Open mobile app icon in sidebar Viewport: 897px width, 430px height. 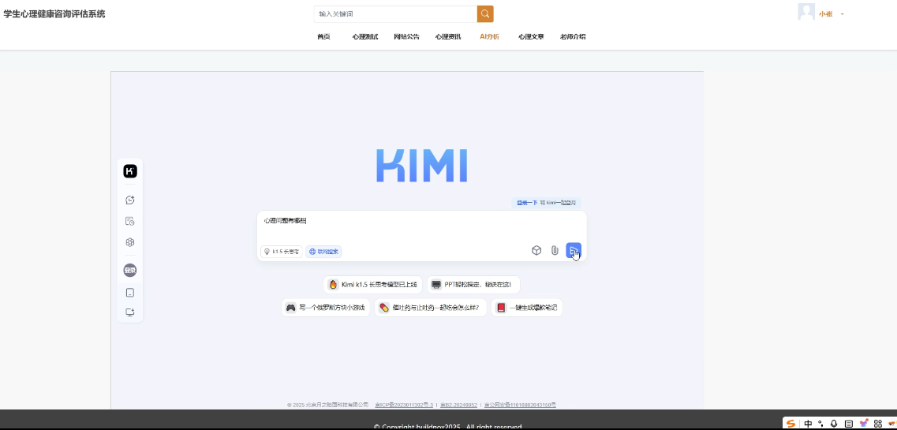click(130, 293)
